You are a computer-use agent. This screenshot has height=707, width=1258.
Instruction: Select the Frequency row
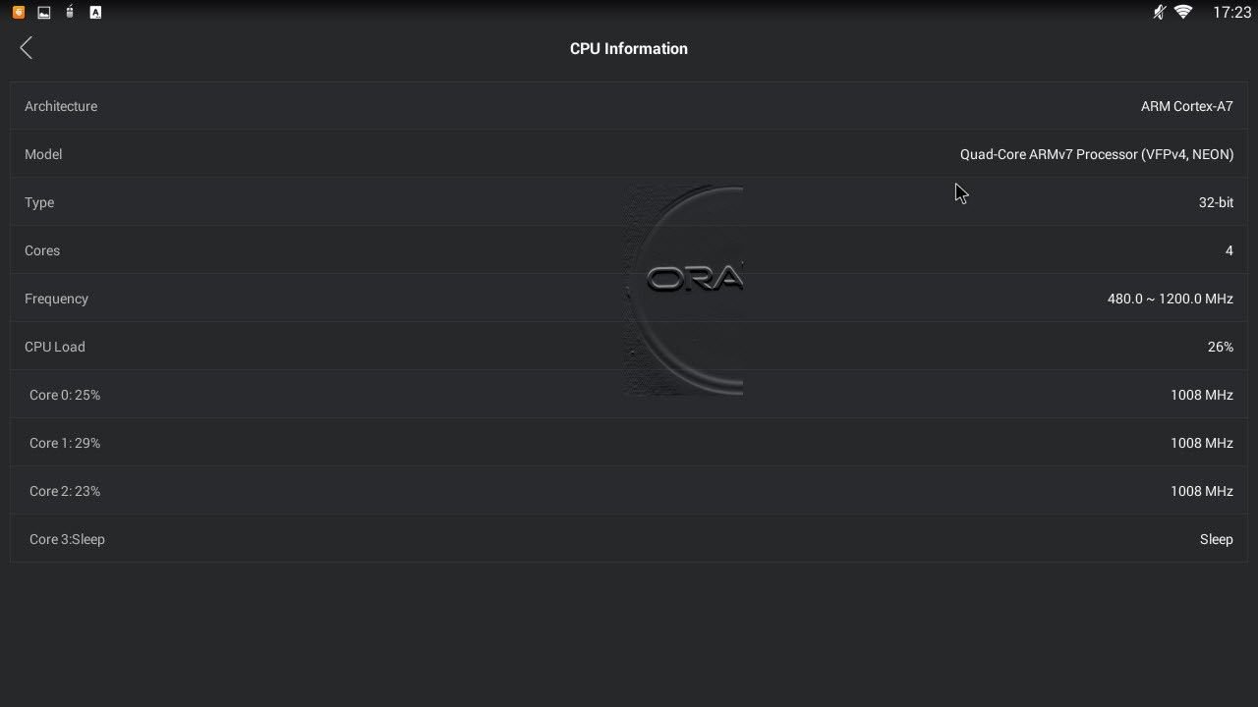[x=629, y=299]
